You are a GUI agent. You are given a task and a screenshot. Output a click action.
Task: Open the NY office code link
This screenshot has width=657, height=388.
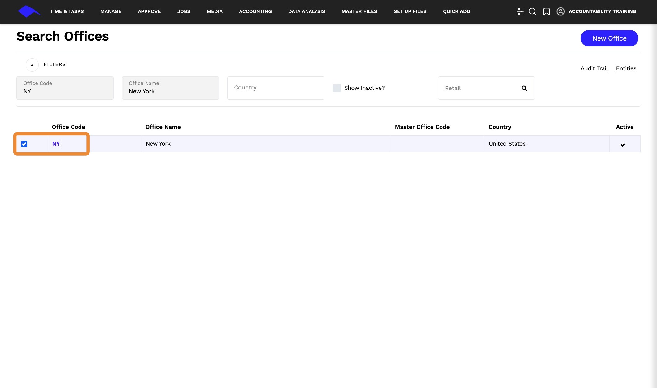(56, 144)
